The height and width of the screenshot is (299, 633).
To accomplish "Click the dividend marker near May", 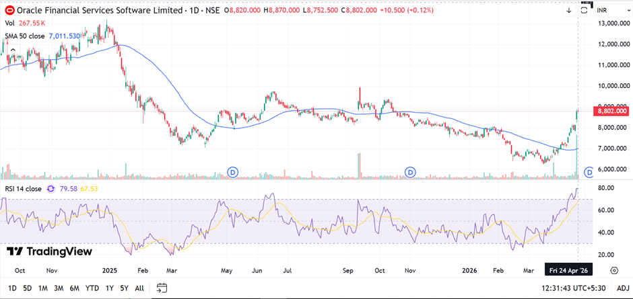I will (x=234, y=172).
